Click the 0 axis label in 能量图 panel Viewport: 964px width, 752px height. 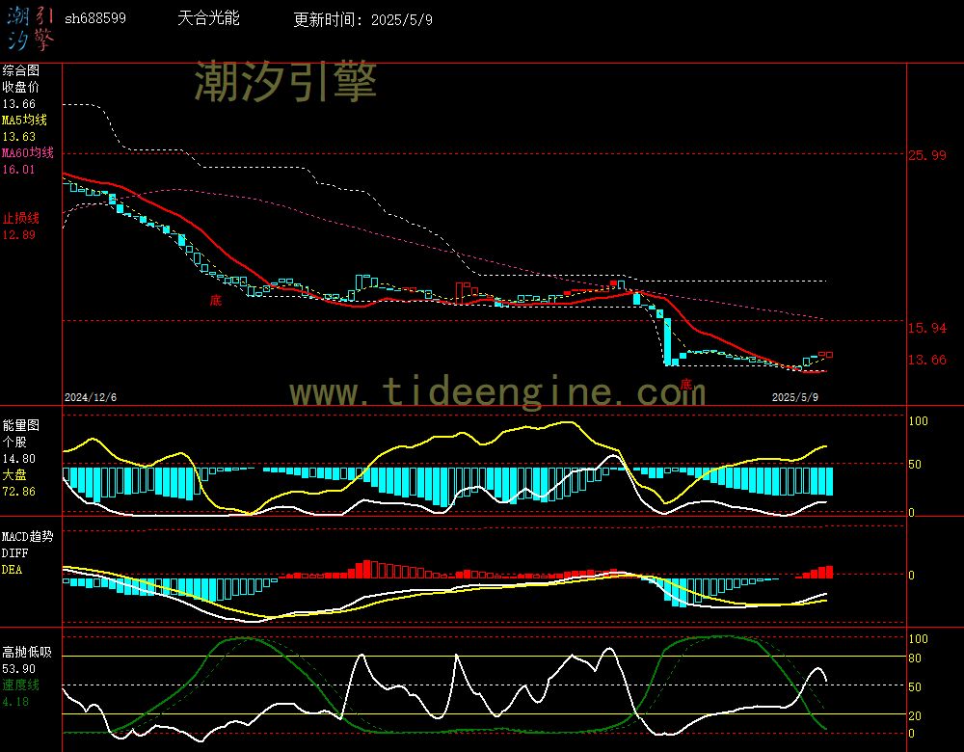pyautogui.click(x=912, y=512)
